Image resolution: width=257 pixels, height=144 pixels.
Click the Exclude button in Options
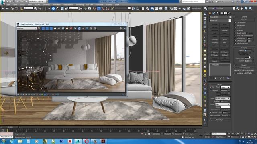tap(244, 20)
